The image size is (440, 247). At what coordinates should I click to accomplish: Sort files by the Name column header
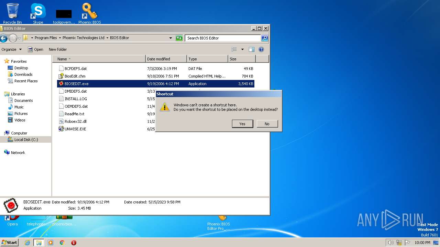99,59
